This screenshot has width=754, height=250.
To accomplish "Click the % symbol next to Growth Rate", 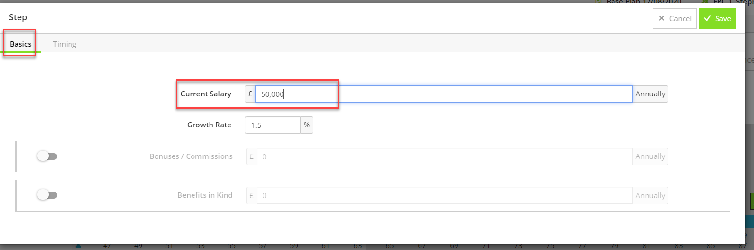I will [307, 125].
